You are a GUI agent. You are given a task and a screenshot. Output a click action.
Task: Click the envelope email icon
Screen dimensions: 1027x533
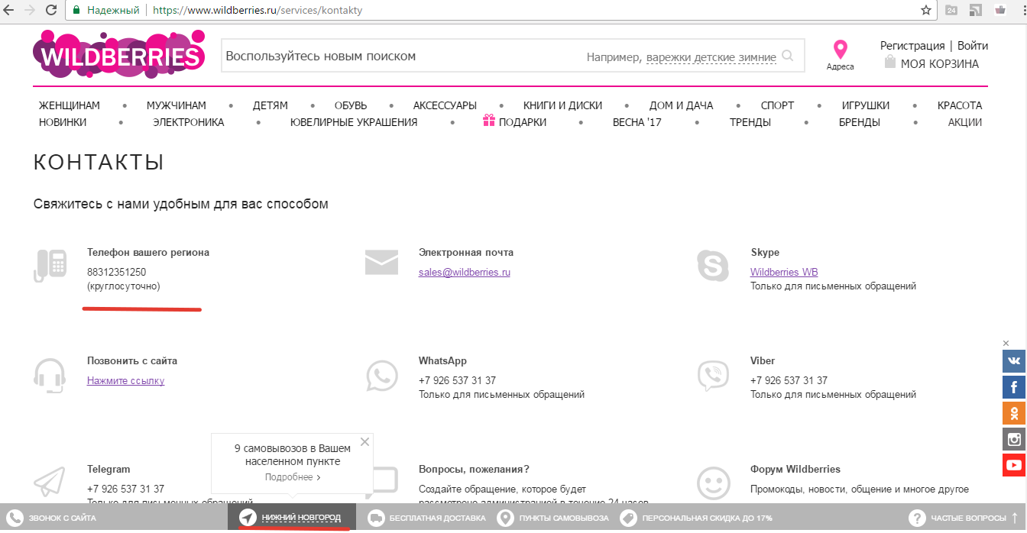(381, 262)
